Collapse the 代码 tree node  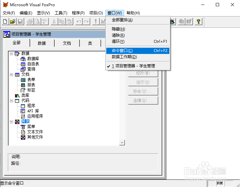[11, 101]
